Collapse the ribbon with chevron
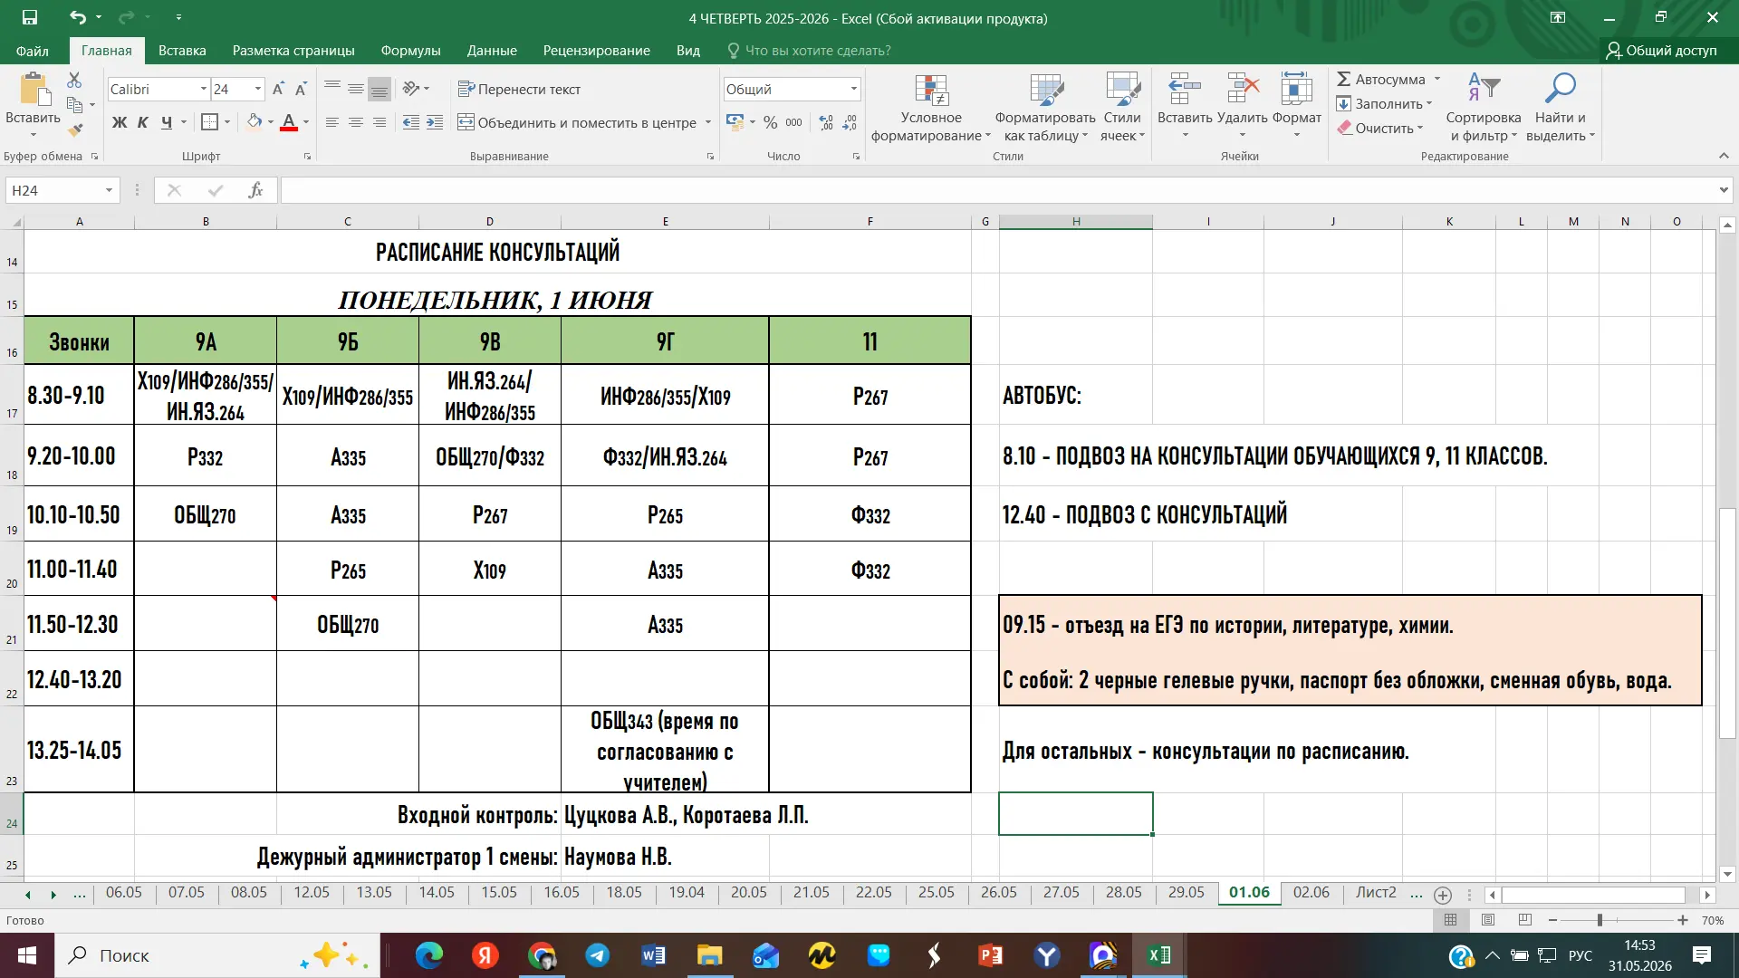The height and width of the screenshot is (978, 1739). (1724, 156)
